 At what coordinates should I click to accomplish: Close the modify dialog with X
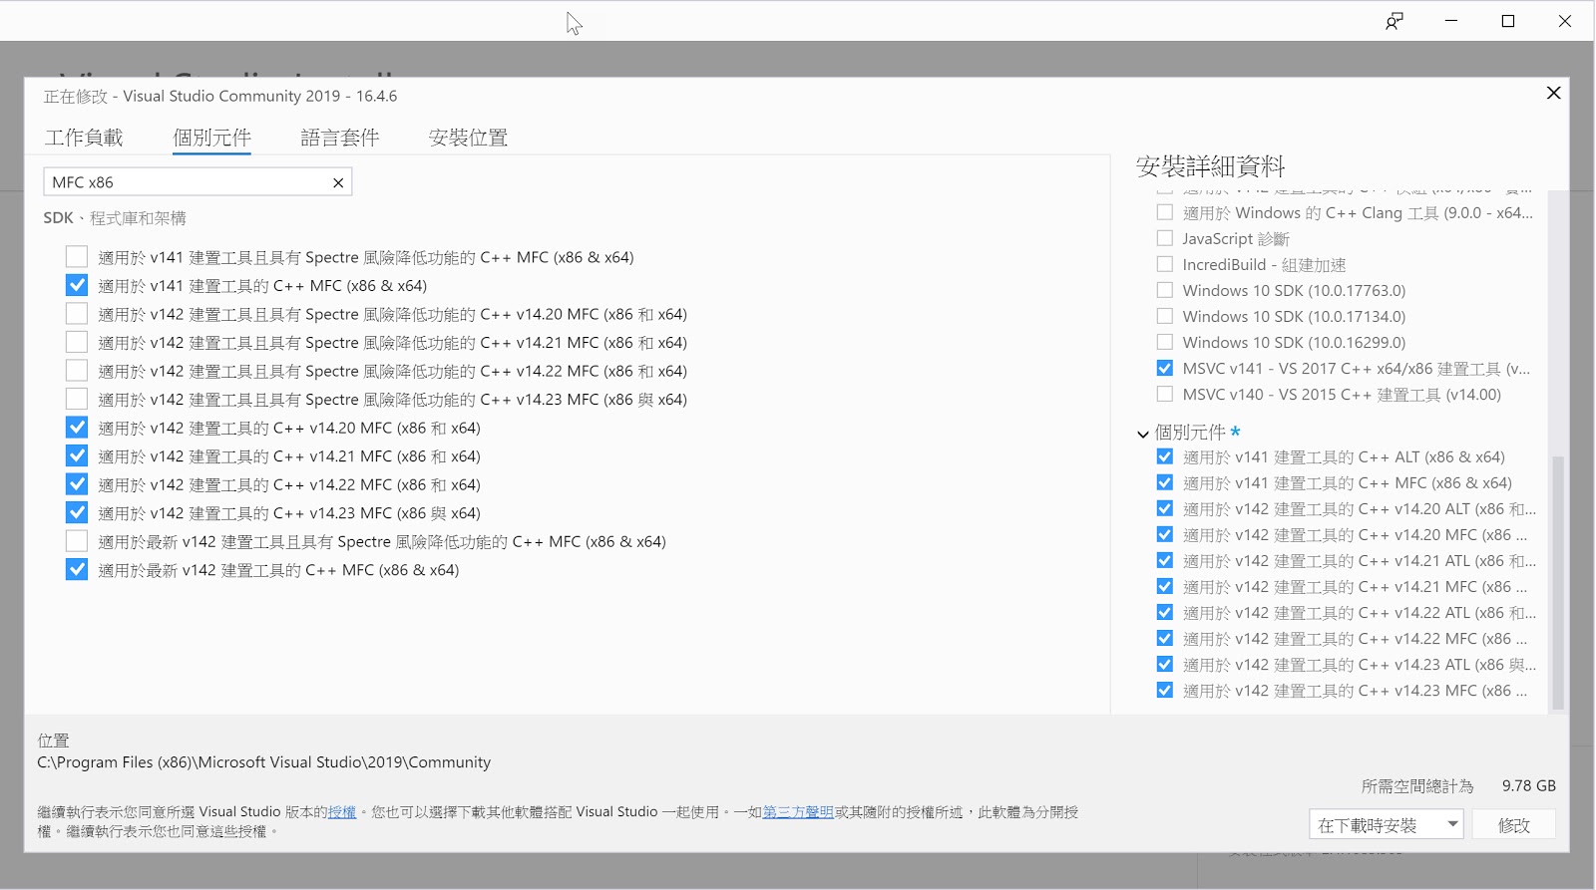tap(1553, 93)
